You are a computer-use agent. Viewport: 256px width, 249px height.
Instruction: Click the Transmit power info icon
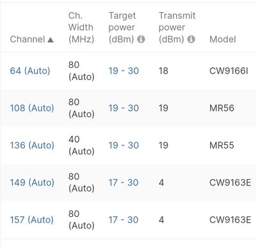(191, 39)
